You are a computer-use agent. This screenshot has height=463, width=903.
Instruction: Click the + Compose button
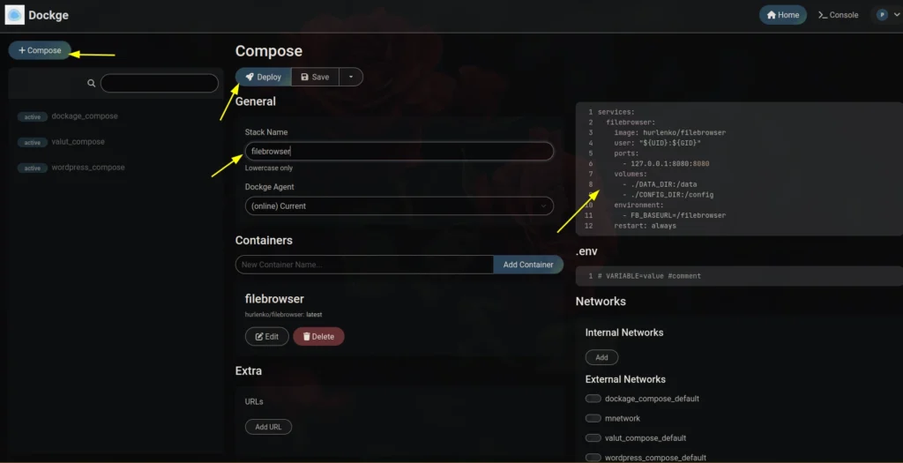[40, 50]
